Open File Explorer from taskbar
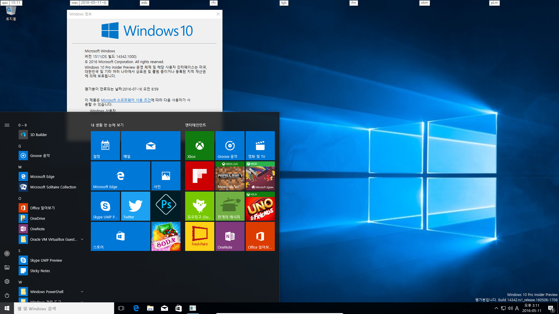Image resolution: width=559 pixels, height=314 pixels. click(x=150, y=308)
